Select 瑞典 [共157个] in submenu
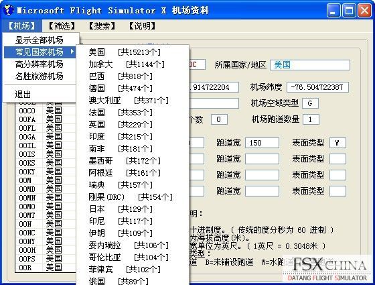The height and width of the screenshot is (285, 375). pos(133,185)
